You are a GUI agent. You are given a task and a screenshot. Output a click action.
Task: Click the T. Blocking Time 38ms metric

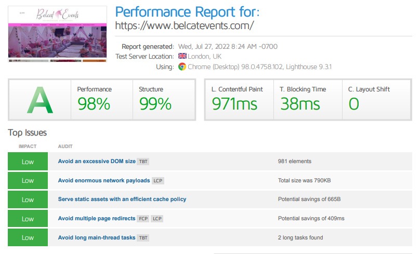pyautogui.click(x=307, y=100)
